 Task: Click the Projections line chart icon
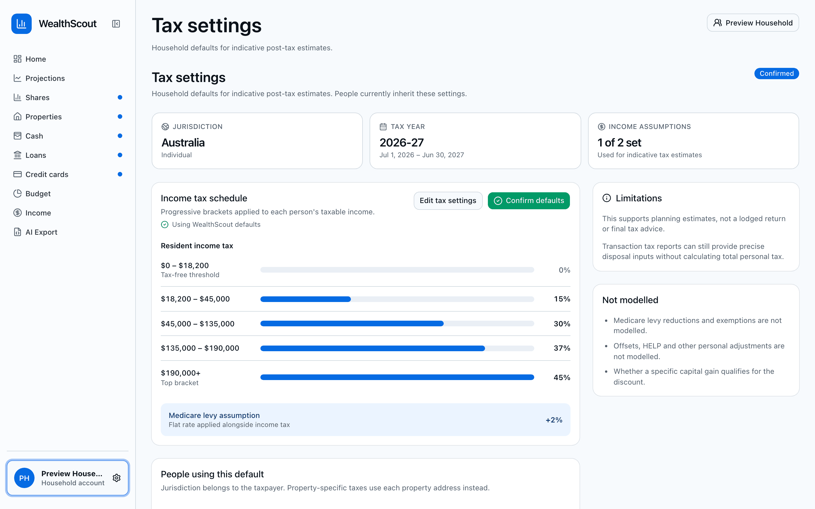point(18,78)
